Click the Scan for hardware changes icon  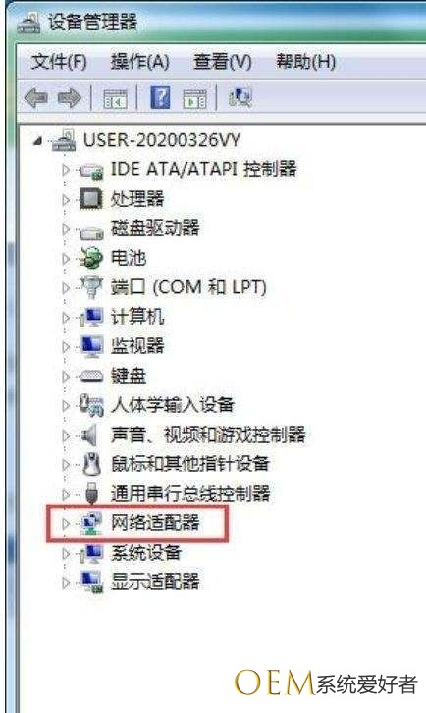click(240, 96)
